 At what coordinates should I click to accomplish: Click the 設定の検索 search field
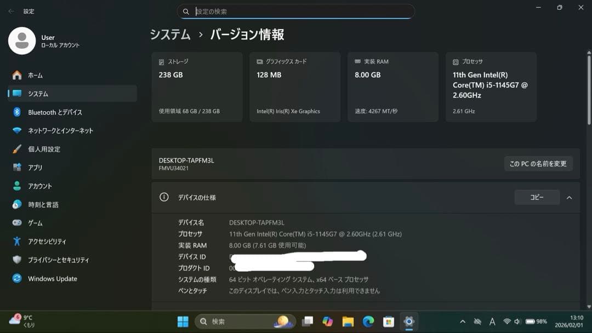point(297,11)
